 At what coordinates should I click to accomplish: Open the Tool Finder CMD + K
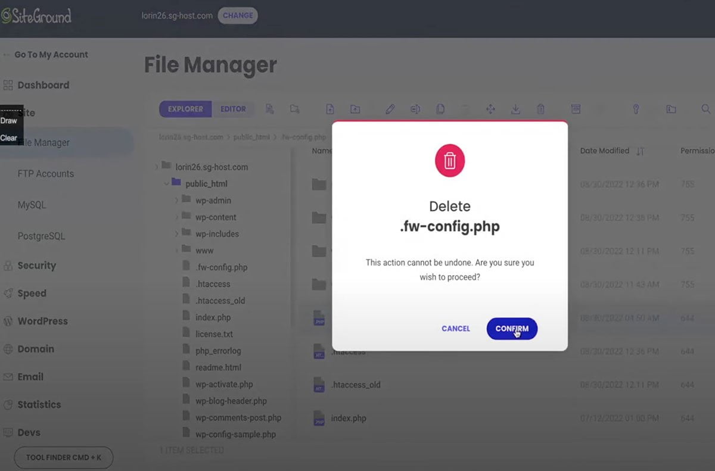click(x=64, y=458)
